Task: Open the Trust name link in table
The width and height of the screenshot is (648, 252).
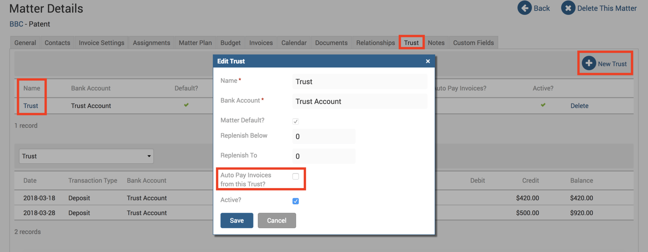Action: pyautogui.click(x=31, y=106)
